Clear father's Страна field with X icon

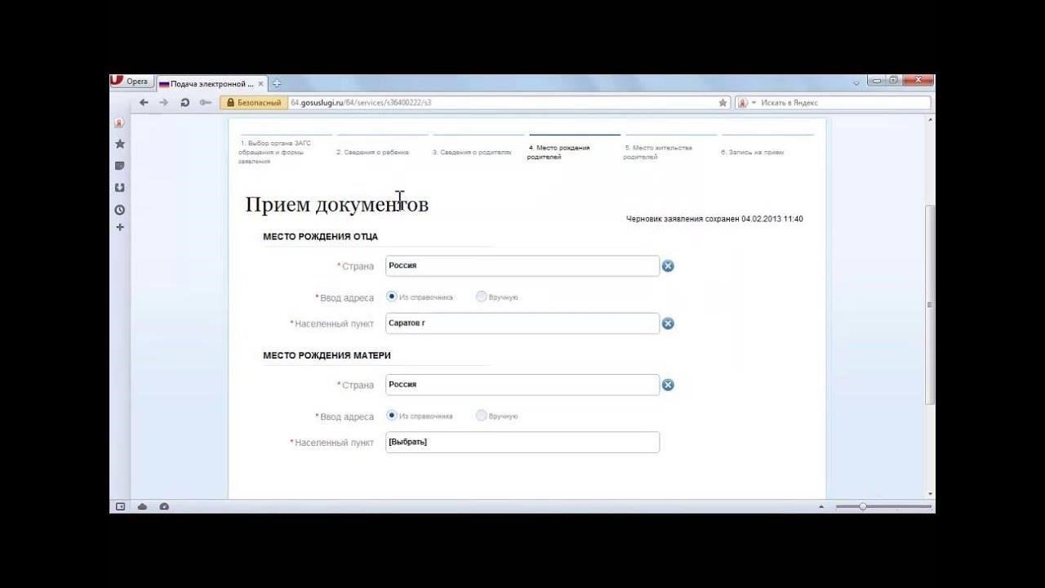pos(668,265)
